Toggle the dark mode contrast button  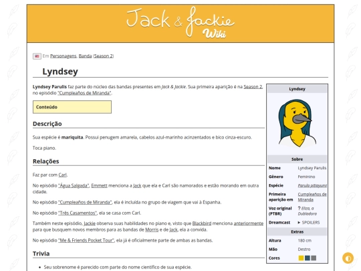click(x=348, y=258)
